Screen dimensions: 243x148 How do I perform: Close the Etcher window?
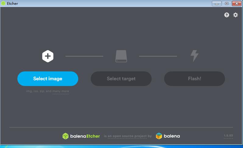tap(237, 4)
